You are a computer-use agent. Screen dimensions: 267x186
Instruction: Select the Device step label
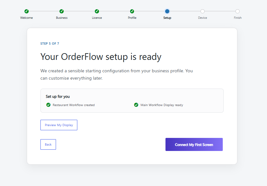point(202,18)
